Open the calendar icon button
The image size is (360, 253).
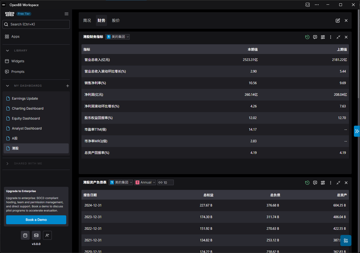(x=25, y=235)
